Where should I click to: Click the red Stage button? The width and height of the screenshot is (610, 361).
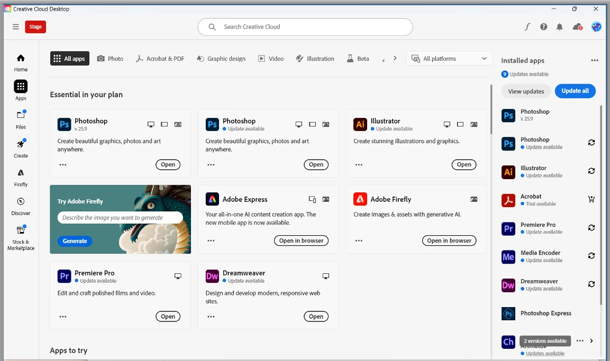(x=35, y=27)
